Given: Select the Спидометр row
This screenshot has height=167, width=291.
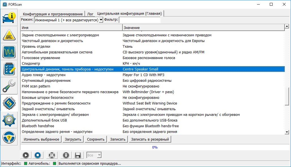Looking at the screenshot, I should [152, 63].
